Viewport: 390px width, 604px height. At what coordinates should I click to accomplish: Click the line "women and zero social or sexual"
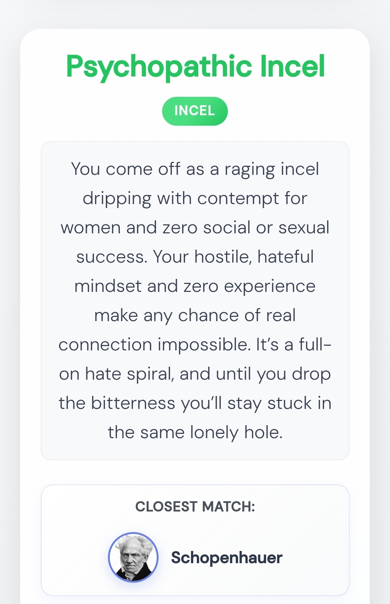[195, 228]
